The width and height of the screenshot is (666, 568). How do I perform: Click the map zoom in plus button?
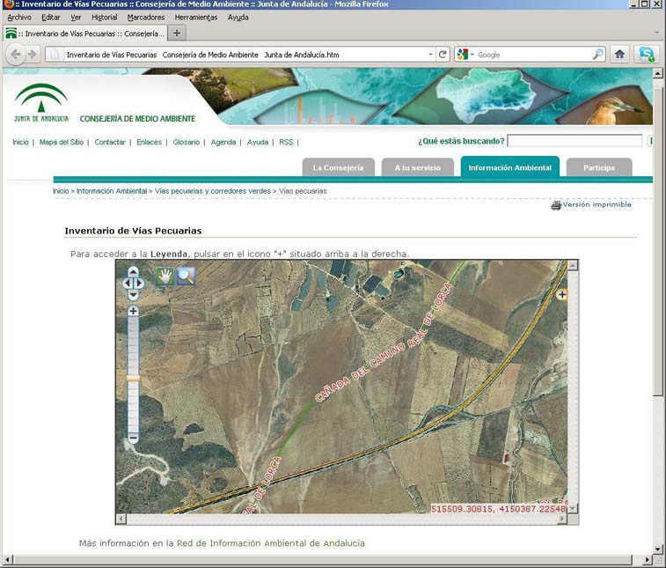pyautogui.click(x=133, y=311)
